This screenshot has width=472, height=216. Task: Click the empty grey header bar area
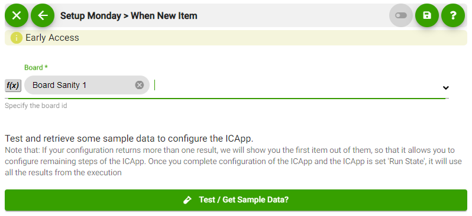tap(292, 15)
